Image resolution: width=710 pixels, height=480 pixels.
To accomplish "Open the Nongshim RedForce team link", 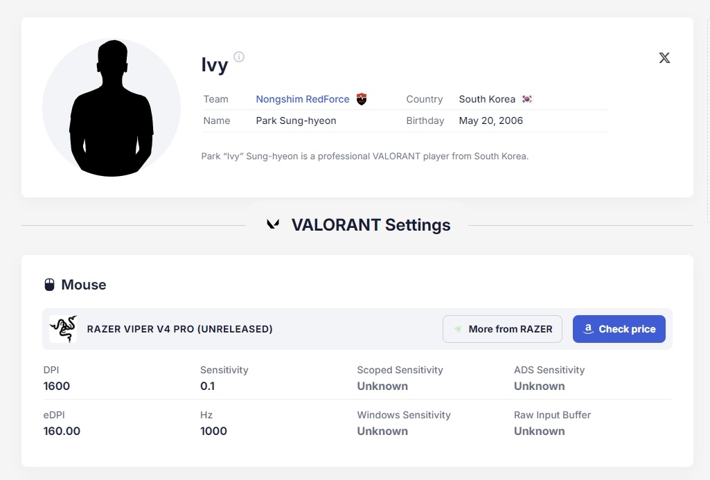I will tap(303, 99).
